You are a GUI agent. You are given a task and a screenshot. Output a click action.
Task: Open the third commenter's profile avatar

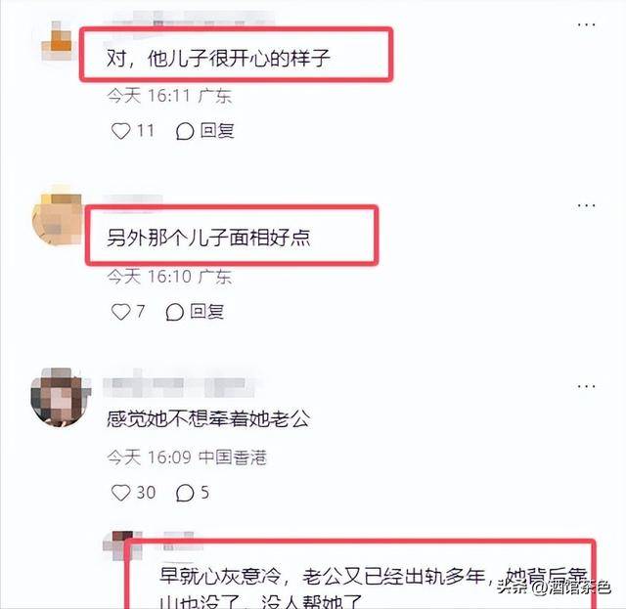(61, 398)
